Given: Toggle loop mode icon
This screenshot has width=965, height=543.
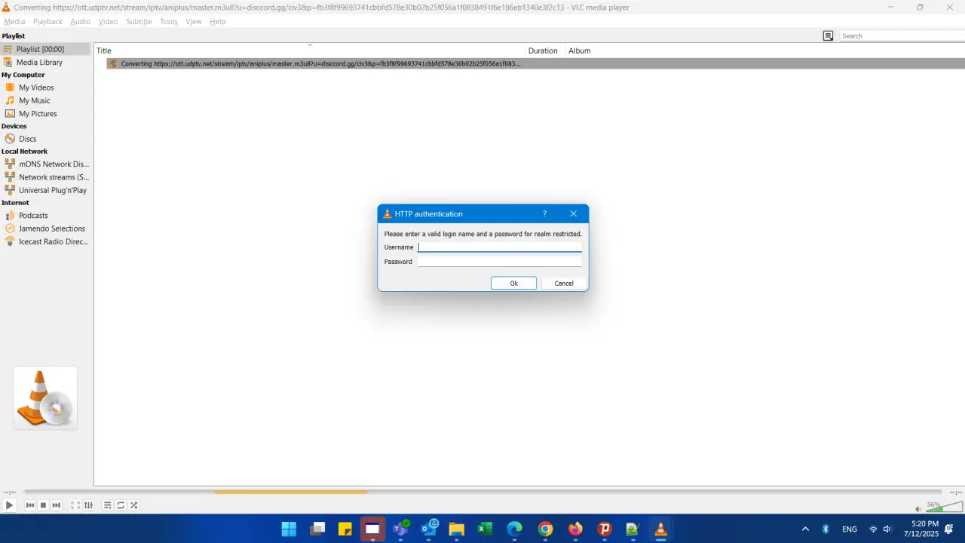Looking at the screenshot, I should click(121, 505).
